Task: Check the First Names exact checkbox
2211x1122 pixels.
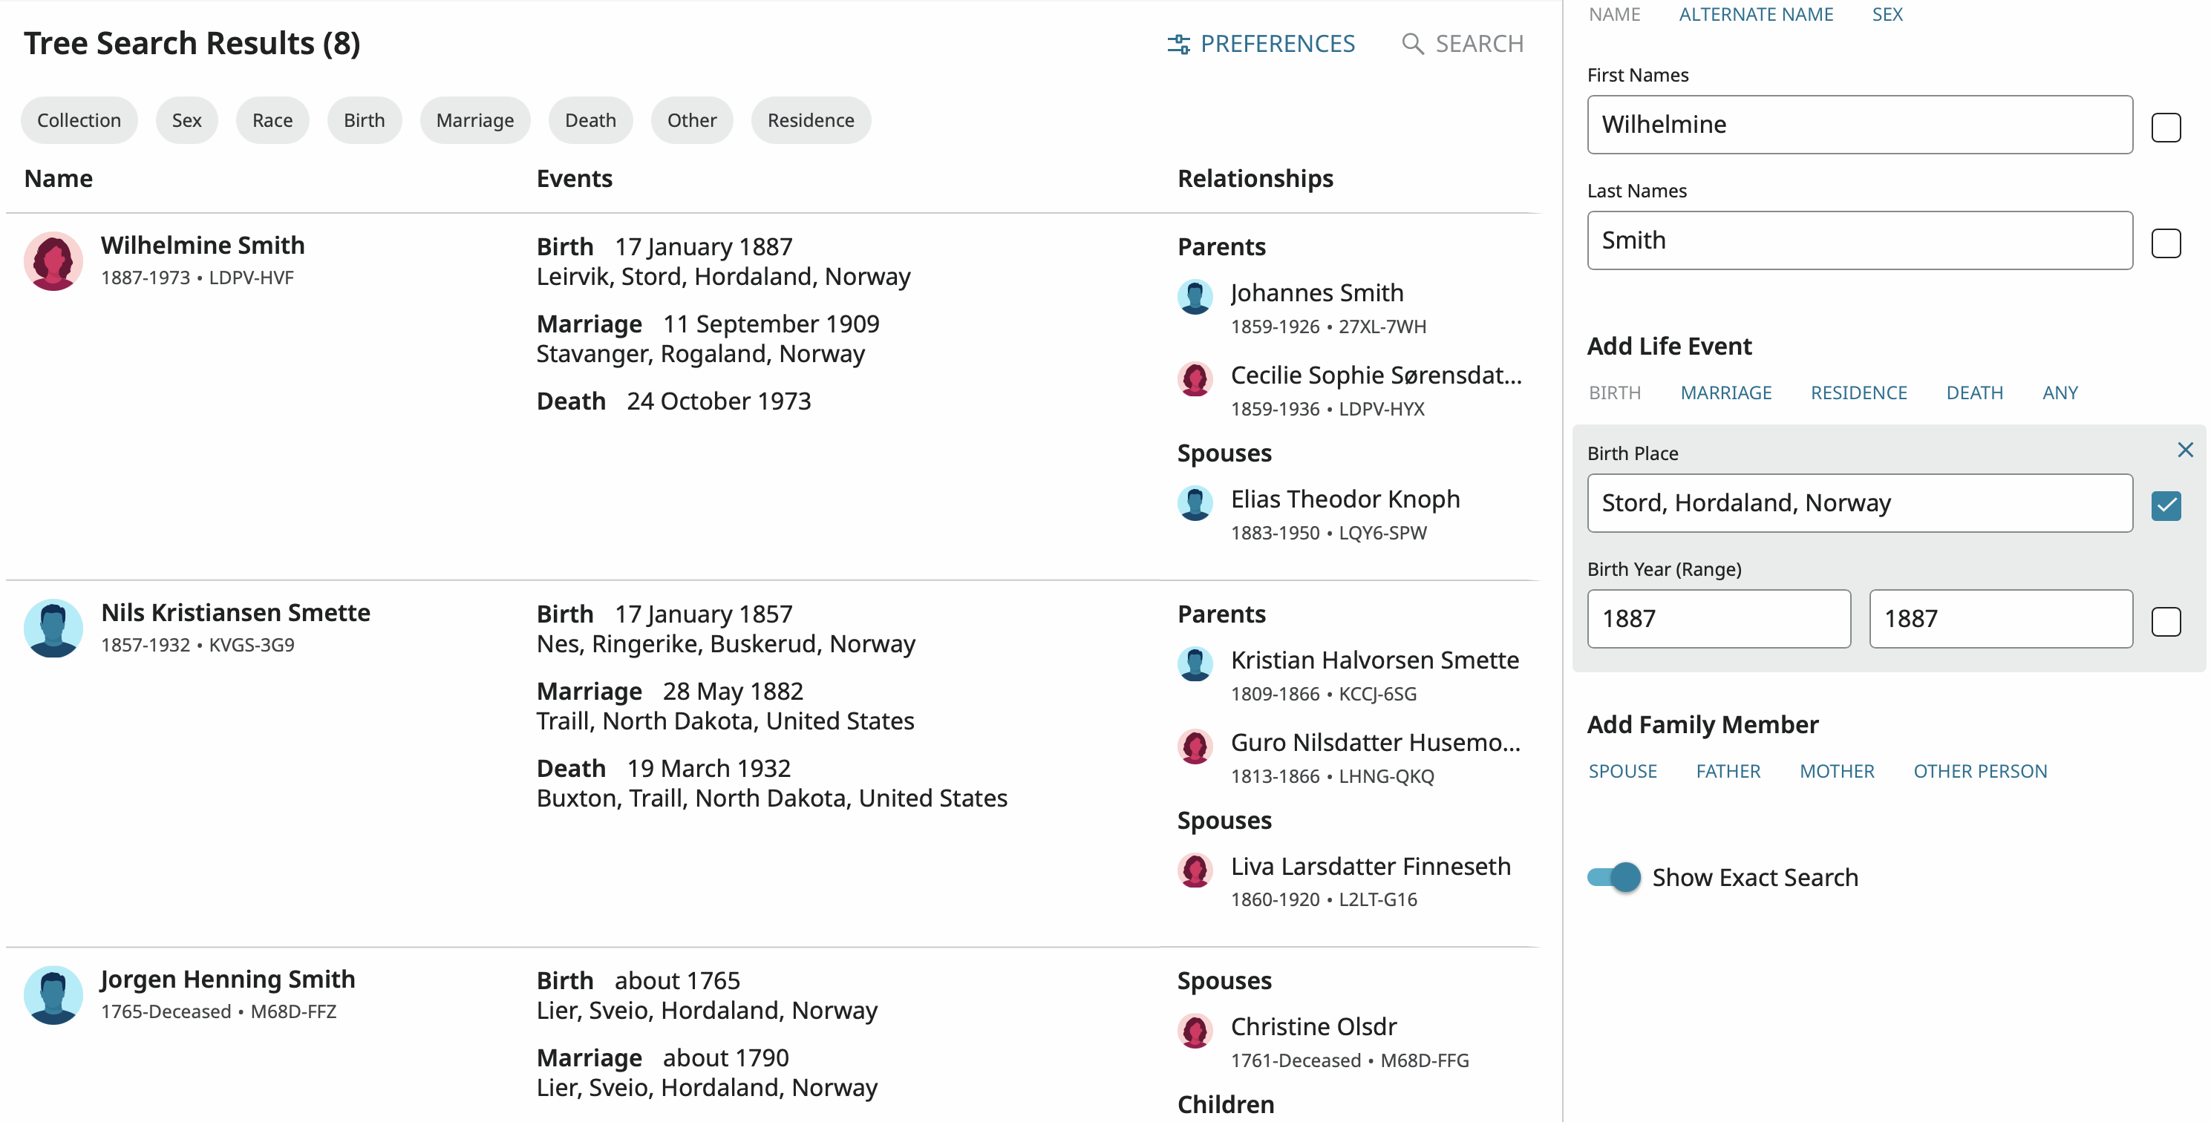Action: 2166,127
